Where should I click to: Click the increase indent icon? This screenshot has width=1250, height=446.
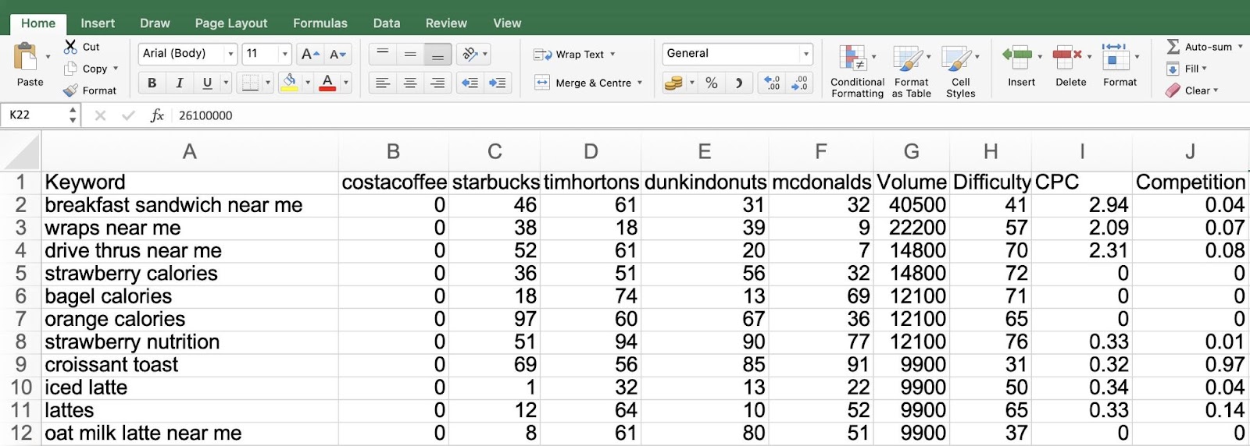(497, 83)
